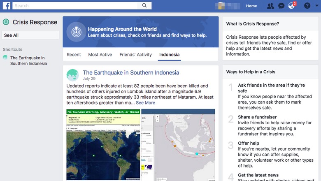Click the Happening Around the World banner title

(x=122, y=29)
